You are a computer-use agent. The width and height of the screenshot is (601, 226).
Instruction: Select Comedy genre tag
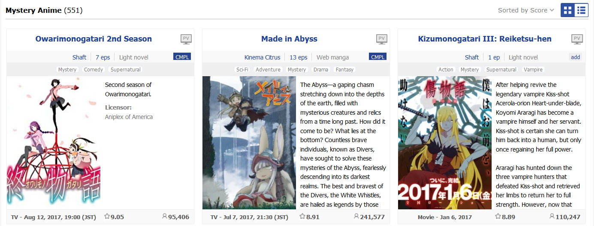[94, 69]
